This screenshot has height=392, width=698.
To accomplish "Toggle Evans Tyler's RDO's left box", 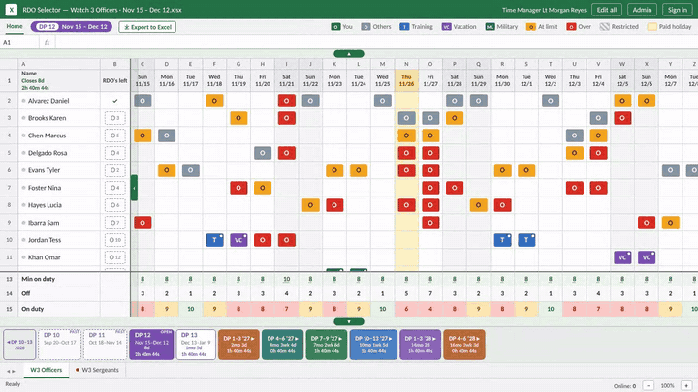I will click(x=114, y=170).
